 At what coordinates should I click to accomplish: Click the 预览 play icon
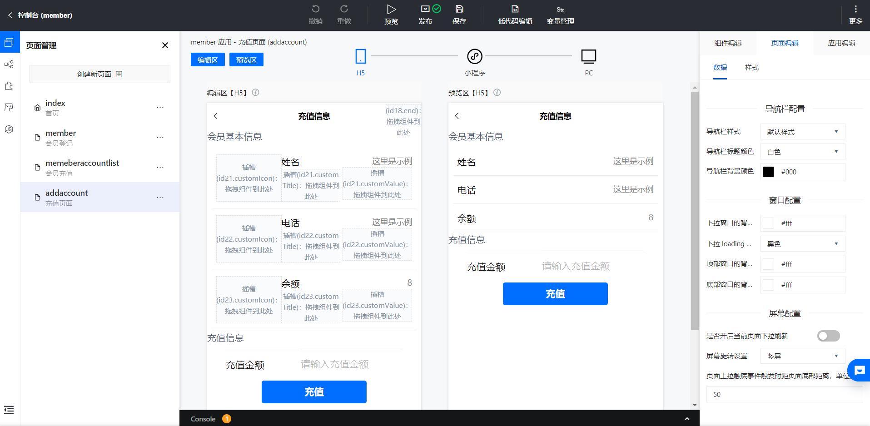click(x=391, y=9)
